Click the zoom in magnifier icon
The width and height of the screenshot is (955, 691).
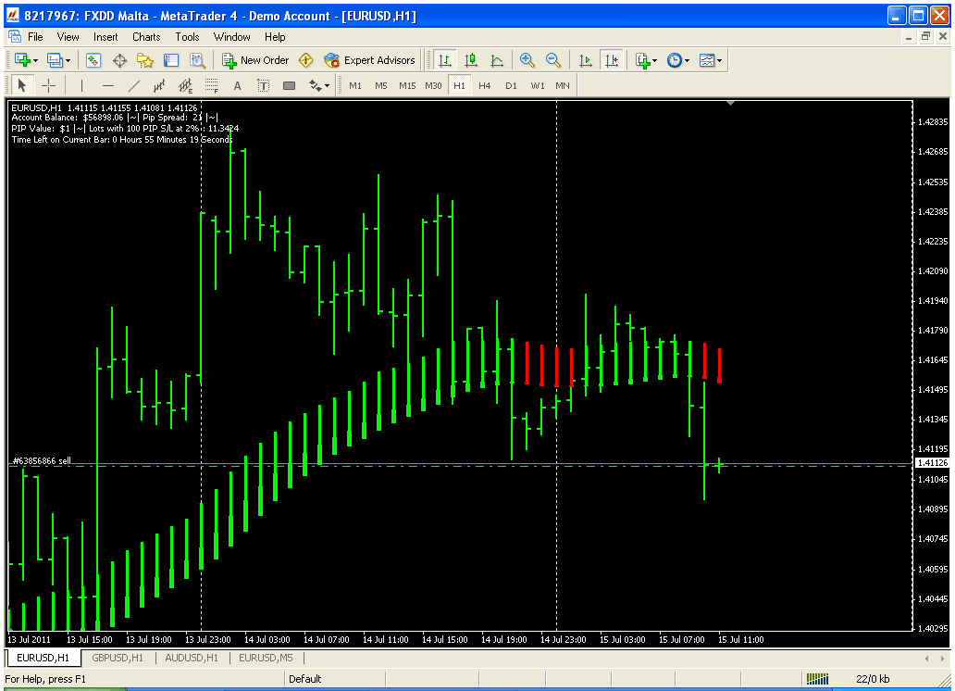point(527,60)
